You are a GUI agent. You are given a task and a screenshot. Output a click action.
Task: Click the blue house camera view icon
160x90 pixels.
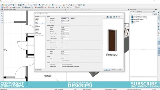point(40,5)
